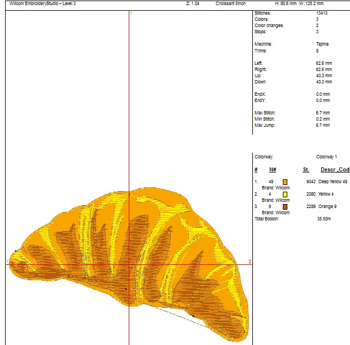Image resolution: width=350 pixels, height=345 pixels.
Task: Click the Max Stitch value 6.7 mm
Action: [x=323, y=113]
